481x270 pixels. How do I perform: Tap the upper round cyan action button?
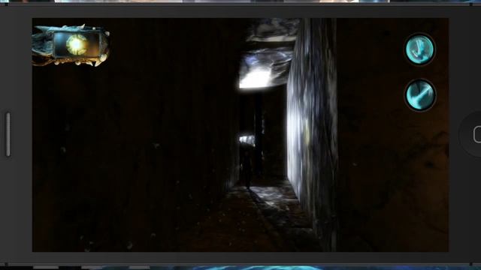(x=419, y=49)
